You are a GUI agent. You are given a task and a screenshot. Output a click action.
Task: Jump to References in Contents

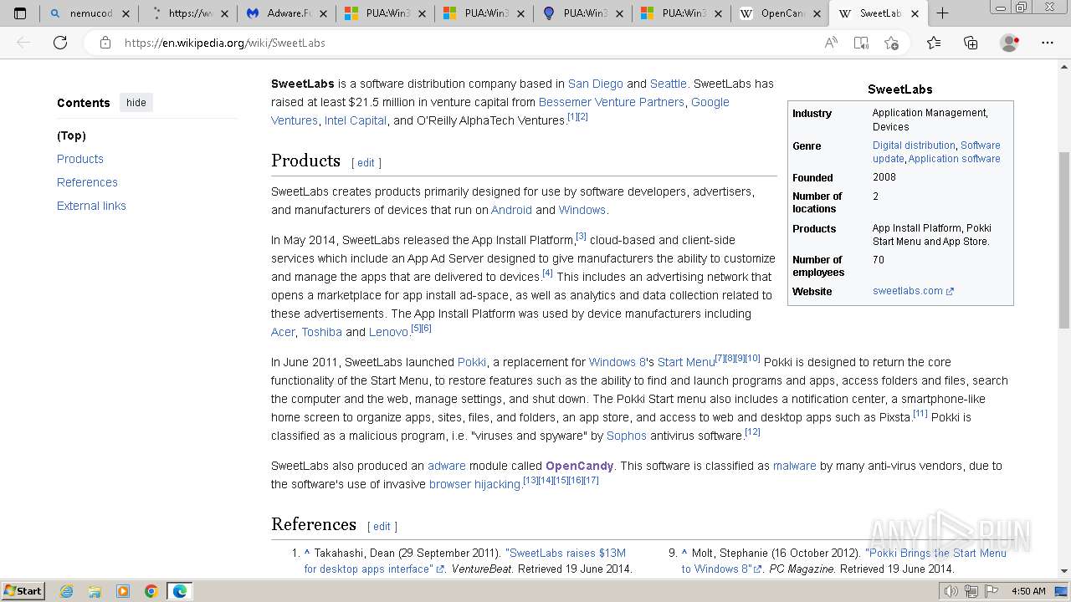tap(87, 182)
